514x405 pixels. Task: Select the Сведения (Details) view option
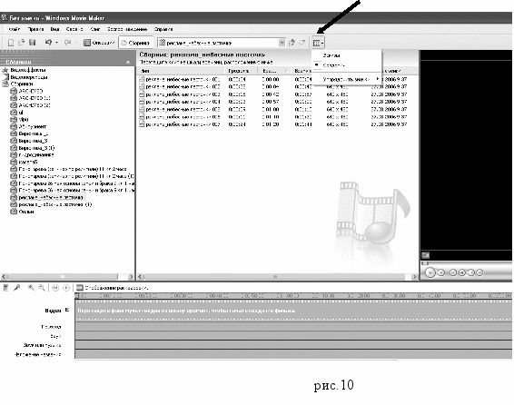(333, 65)
